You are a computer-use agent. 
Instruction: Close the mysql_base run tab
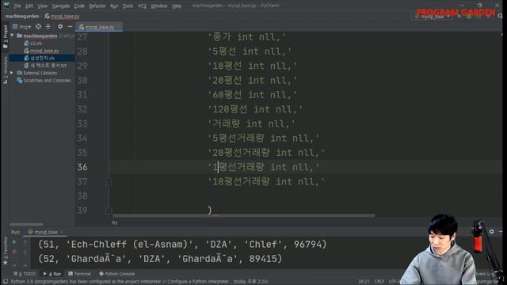coord(62,232)
